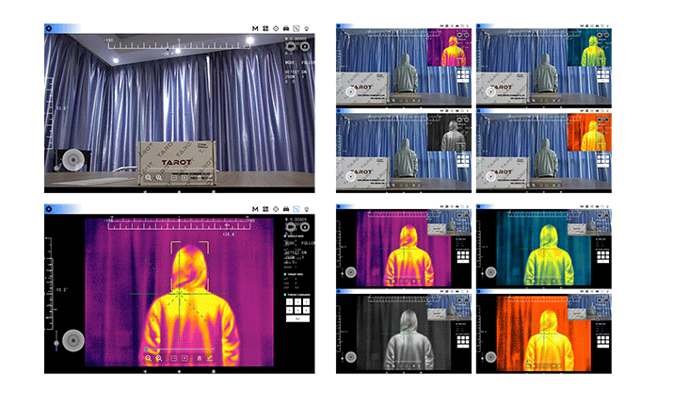Viewport: 673px width, 407px height.
Task: Tap joystick on small grayscale full thermal screen
Action: (x=351, y=357)
